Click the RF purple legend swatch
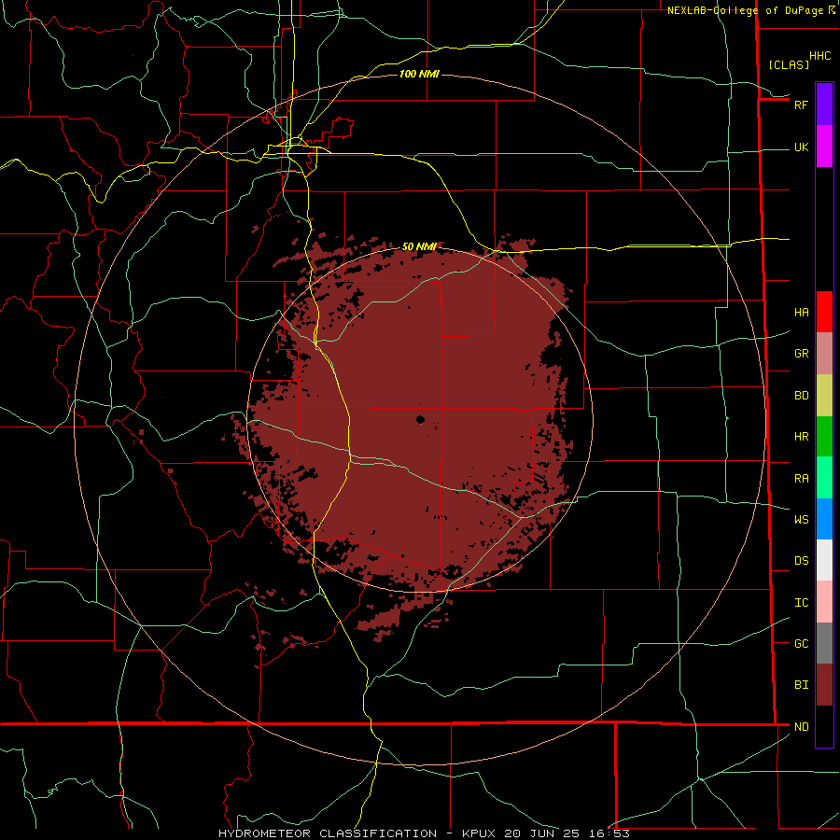Screen dimensions: 840x840 click(824, 105)
